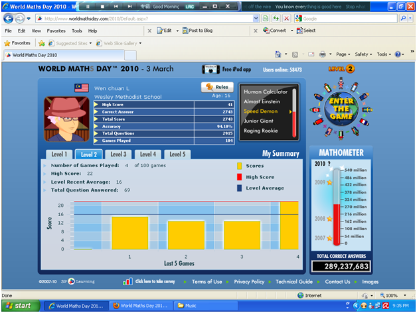
Task: Click the Privacy Policy link
Action: 249,282
